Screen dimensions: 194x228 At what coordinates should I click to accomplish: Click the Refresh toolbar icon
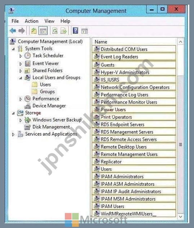pyautogui.click(x=55, y=31)
